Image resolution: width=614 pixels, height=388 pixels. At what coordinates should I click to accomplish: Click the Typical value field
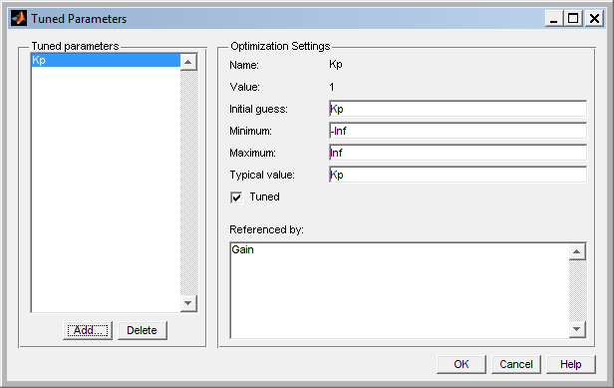click(x=458, y=175)
